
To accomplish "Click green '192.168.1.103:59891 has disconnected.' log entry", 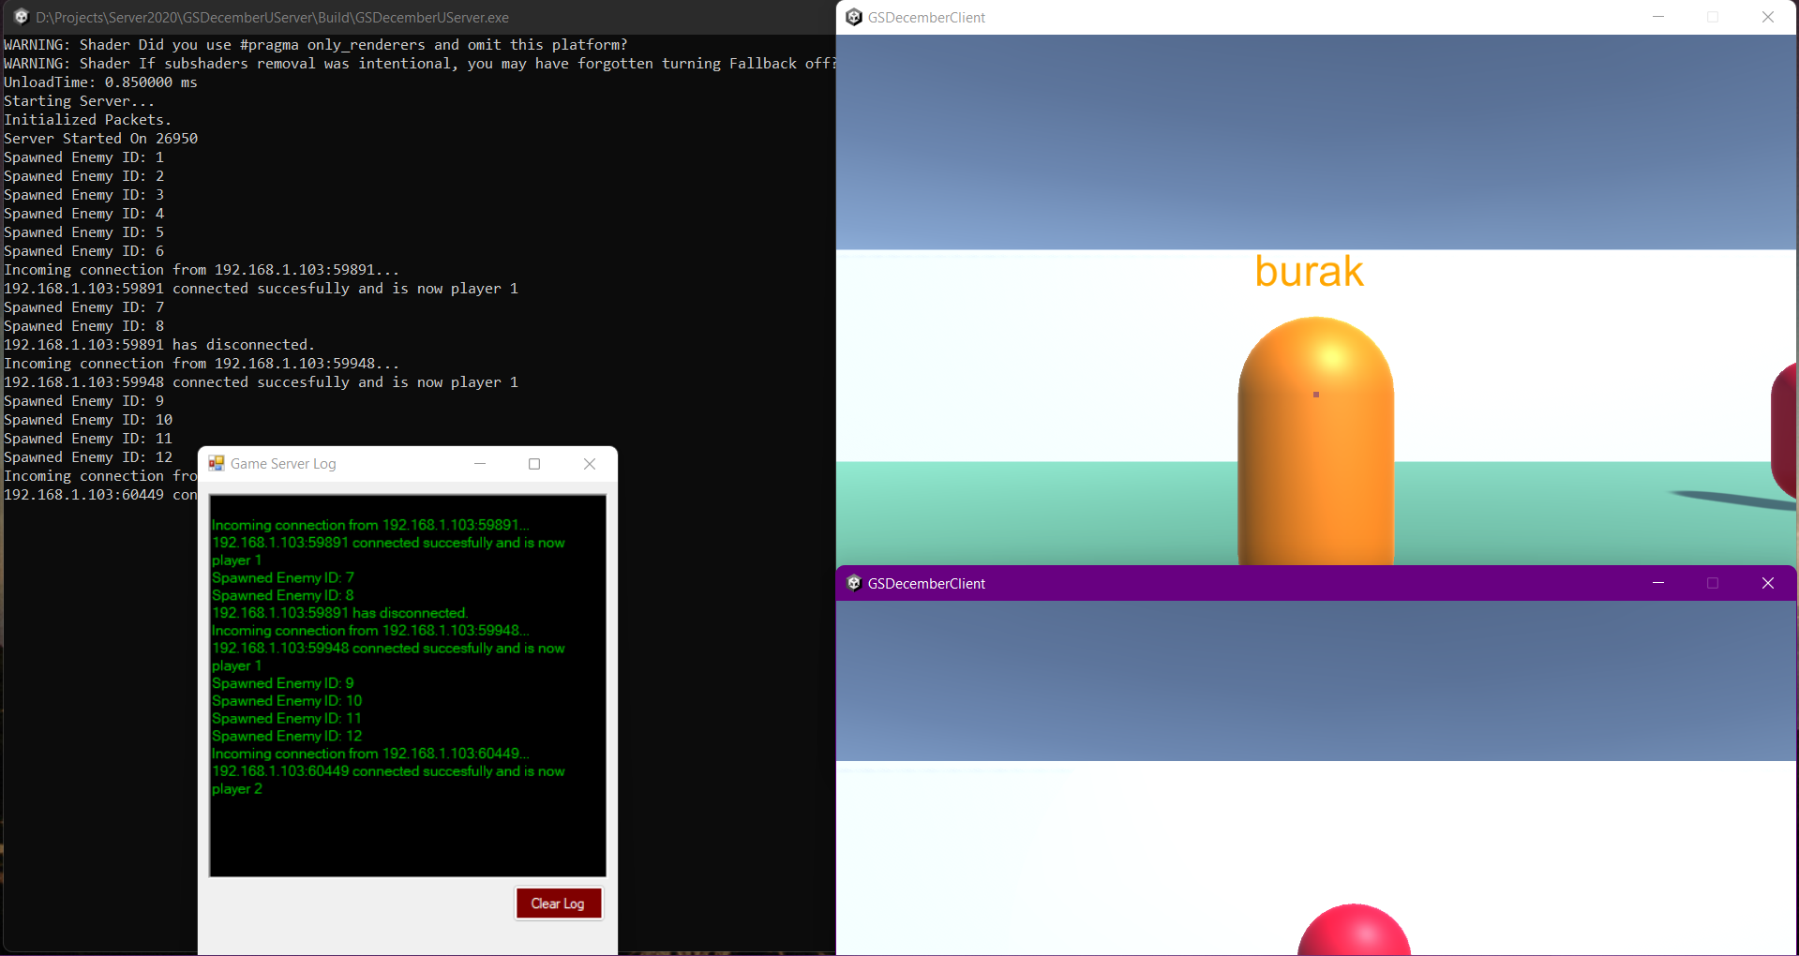I will click(x=339, y=613).
